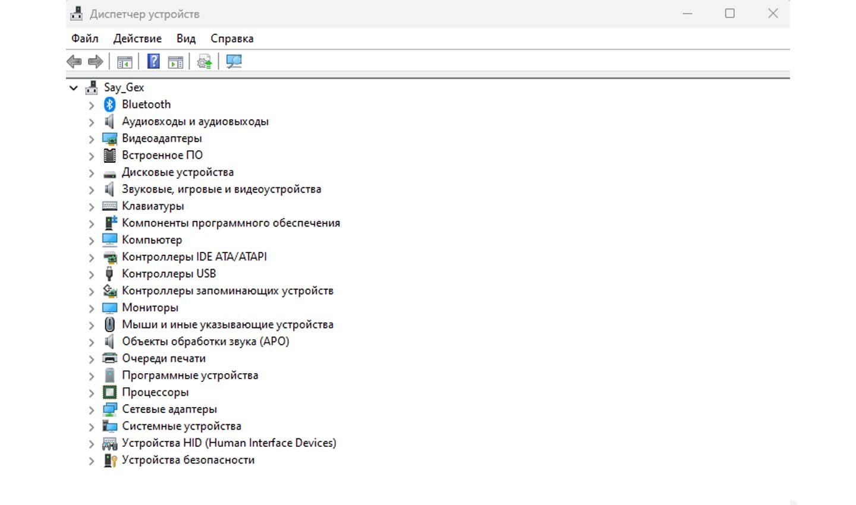This screenshot has width=856, height=505.
Task: Expand Звуковые, игровые и видеоустройства chevron
Action: pyautogui.click(x=91, y=190)
